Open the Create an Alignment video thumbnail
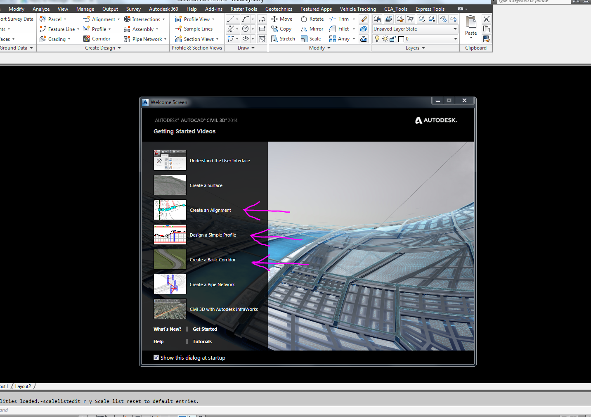The width and height of the screenshot is (591, 417). pos(170,210)
